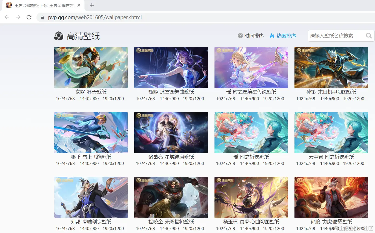The height and width of the screenshot is (233, 375).
Task: Click the lock icon in address bar
Action: (42, 18)
